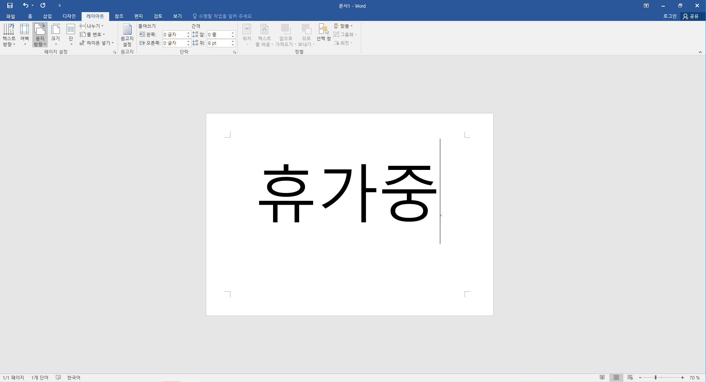Viewport: 706px width, 382px height.
Task: Click the Tell me what to do search box
Action: 223,16
